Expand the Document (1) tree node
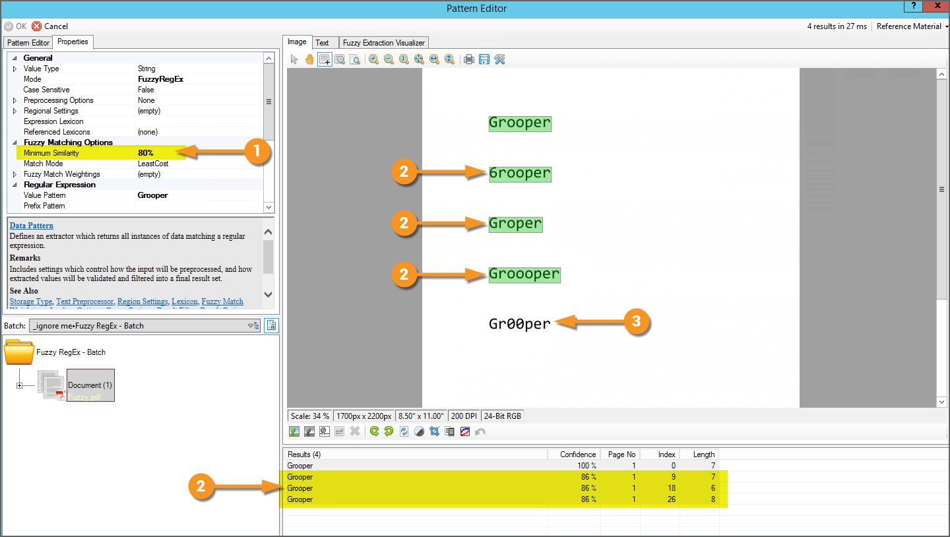Viewport: 950px width, 537px height. tap(20, 385)
